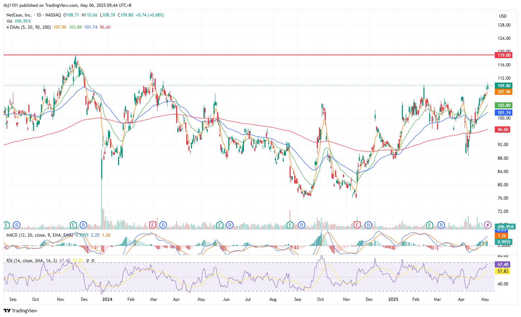Click the H110.66 high value in legend
Viewport: 521px width, 317px height.
[90, 15]
